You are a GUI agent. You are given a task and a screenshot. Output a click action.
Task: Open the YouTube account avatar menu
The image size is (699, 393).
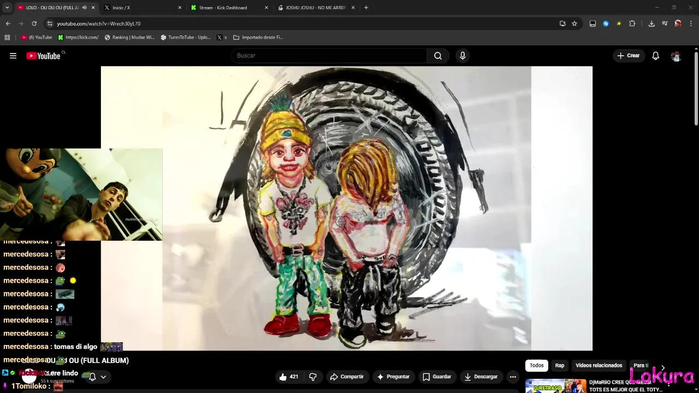coord(676,56)
